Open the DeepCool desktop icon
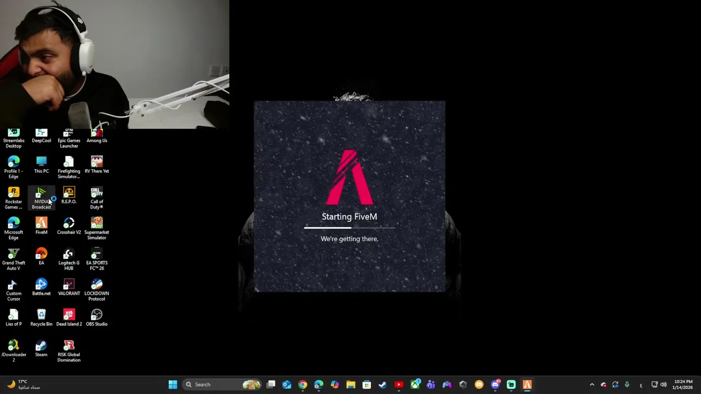Screen dimensions: 701x394 41,136
